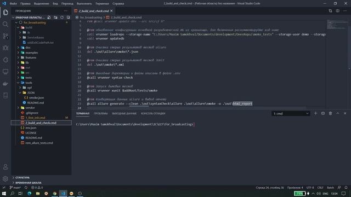Split the terminal panel
The height and width of the screenshot is (197, 351).
[323, 113]
